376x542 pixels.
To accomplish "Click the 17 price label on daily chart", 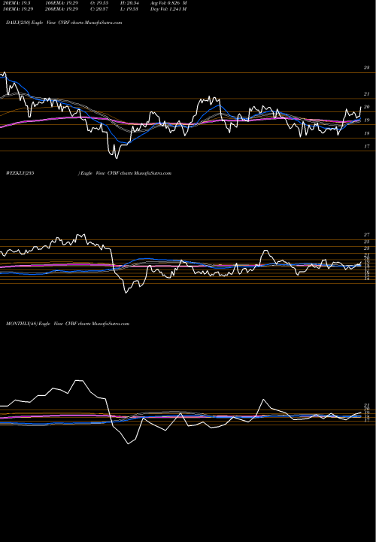I will [x=367, y=147].
